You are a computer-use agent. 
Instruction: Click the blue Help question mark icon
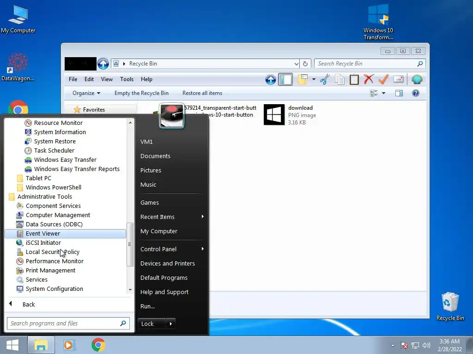(x=416, y=93)
